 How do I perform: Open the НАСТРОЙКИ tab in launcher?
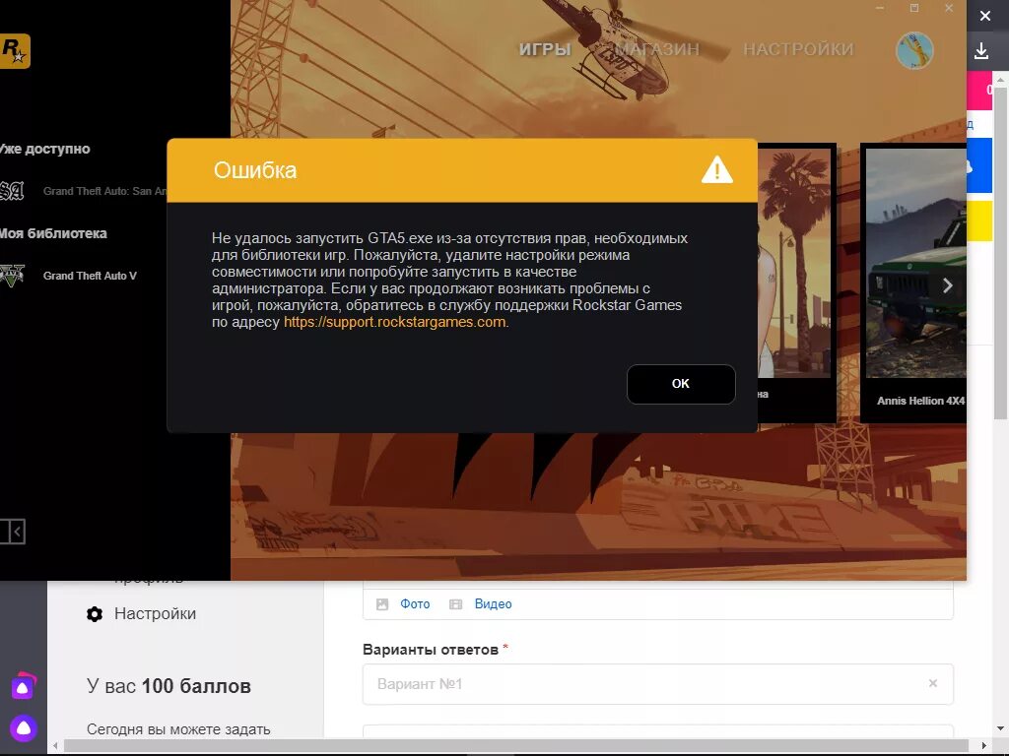(x=798, y=49)
